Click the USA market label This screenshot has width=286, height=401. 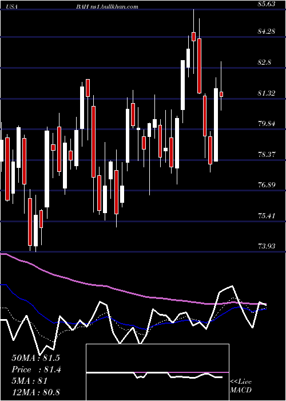click(11, 7)
